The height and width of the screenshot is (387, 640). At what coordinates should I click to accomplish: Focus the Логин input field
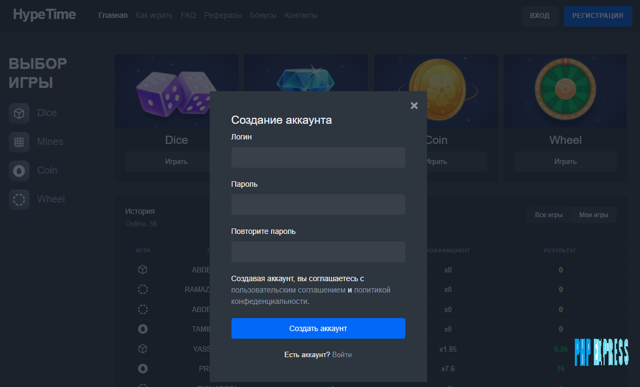coord(318,157)
